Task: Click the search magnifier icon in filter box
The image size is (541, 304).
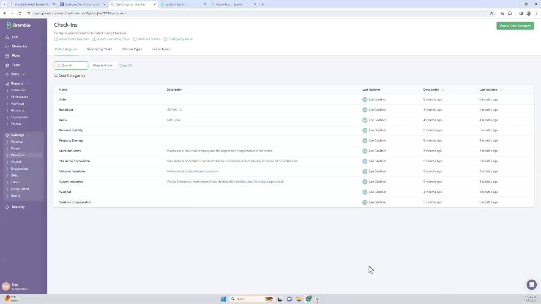Action: [59, 65]
